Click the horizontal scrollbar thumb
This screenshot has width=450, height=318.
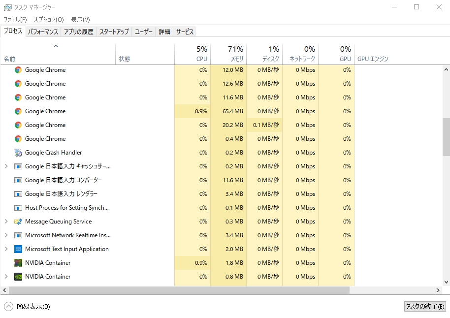coord(179,290)
